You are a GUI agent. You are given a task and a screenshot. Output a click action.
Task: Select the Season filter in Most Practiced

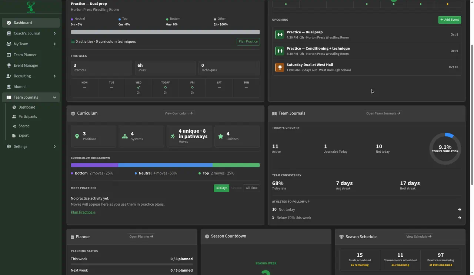click(236, 188)
